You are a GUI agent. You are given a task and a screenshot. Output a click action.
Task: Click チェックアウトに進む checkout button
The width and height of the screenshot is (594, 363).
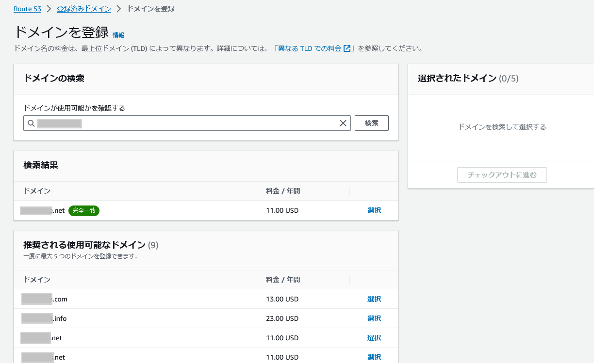point(502,175)
